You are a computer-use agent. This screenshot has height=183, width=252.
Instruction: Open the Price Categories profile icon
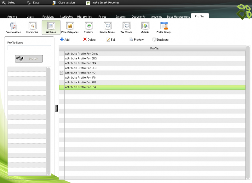pyautogui.click(x=70, y=27)
